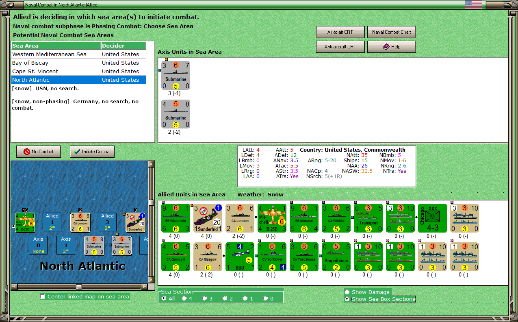Select the BB Wisconsin battleship counter
The image size is (518, 322).
point(176,218)
